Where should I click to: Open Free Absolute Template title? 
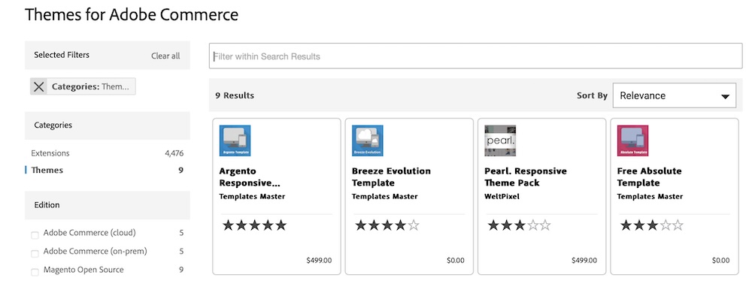[x=650, y=177]
